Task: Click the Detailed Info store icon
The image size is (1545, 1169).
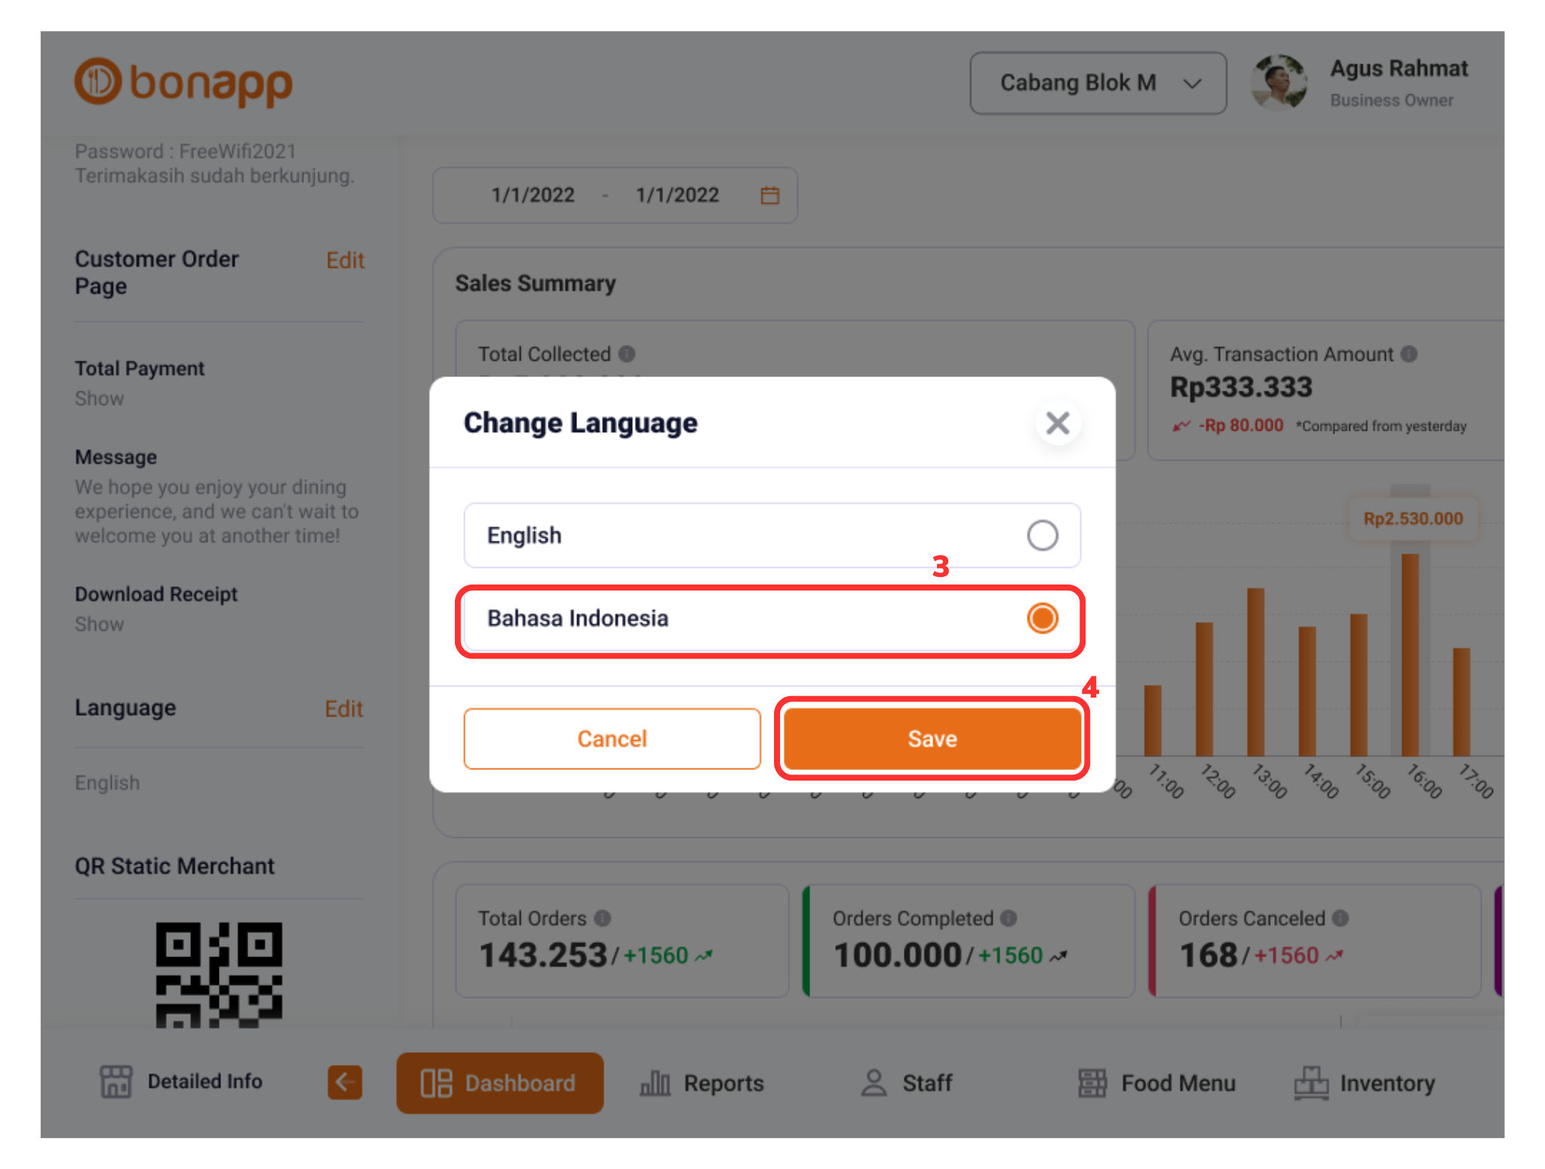Action: coord(116,1082)
